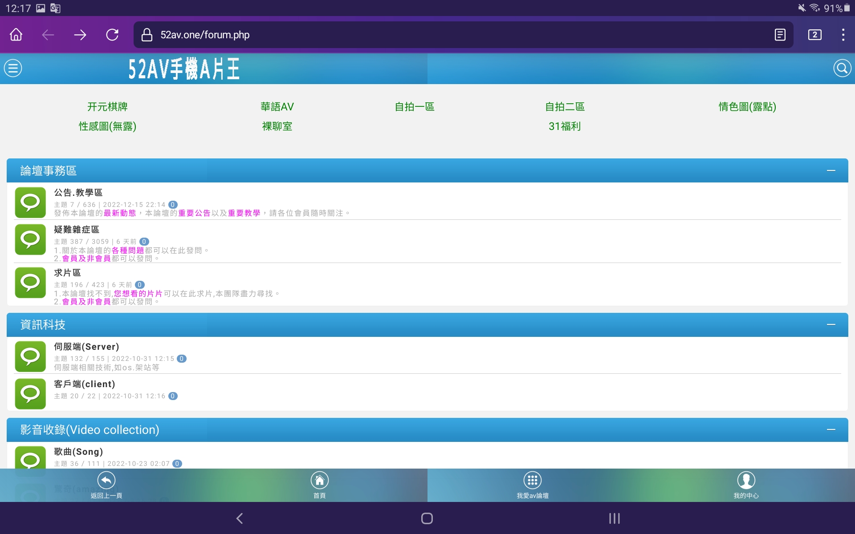Open browser overflow menu
Image resolution: width=855 pixels, height=534 pixels.
coord(843,35)
